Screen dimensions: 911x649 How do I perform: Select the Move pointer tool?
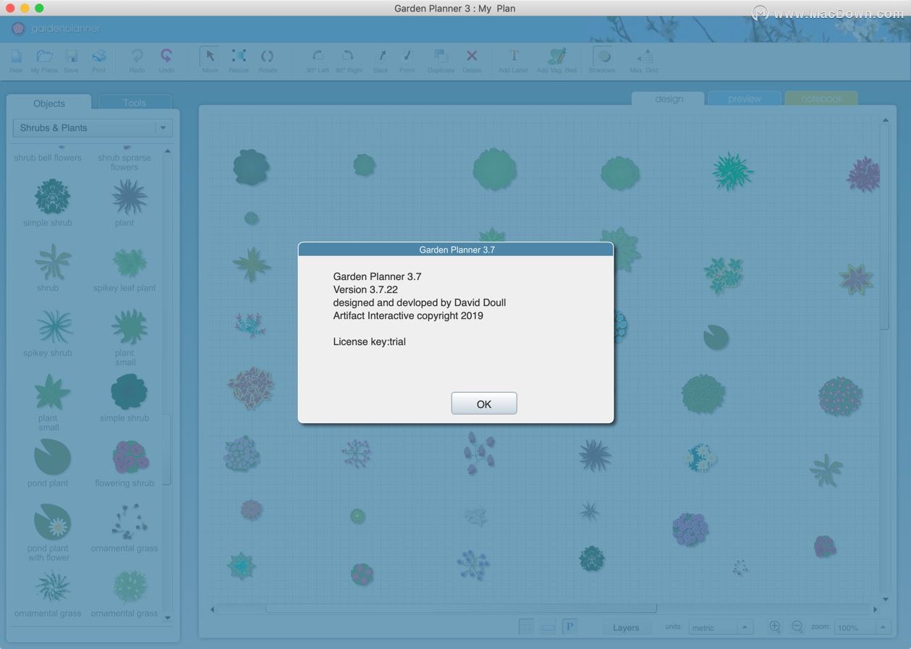tap(210, 56)
